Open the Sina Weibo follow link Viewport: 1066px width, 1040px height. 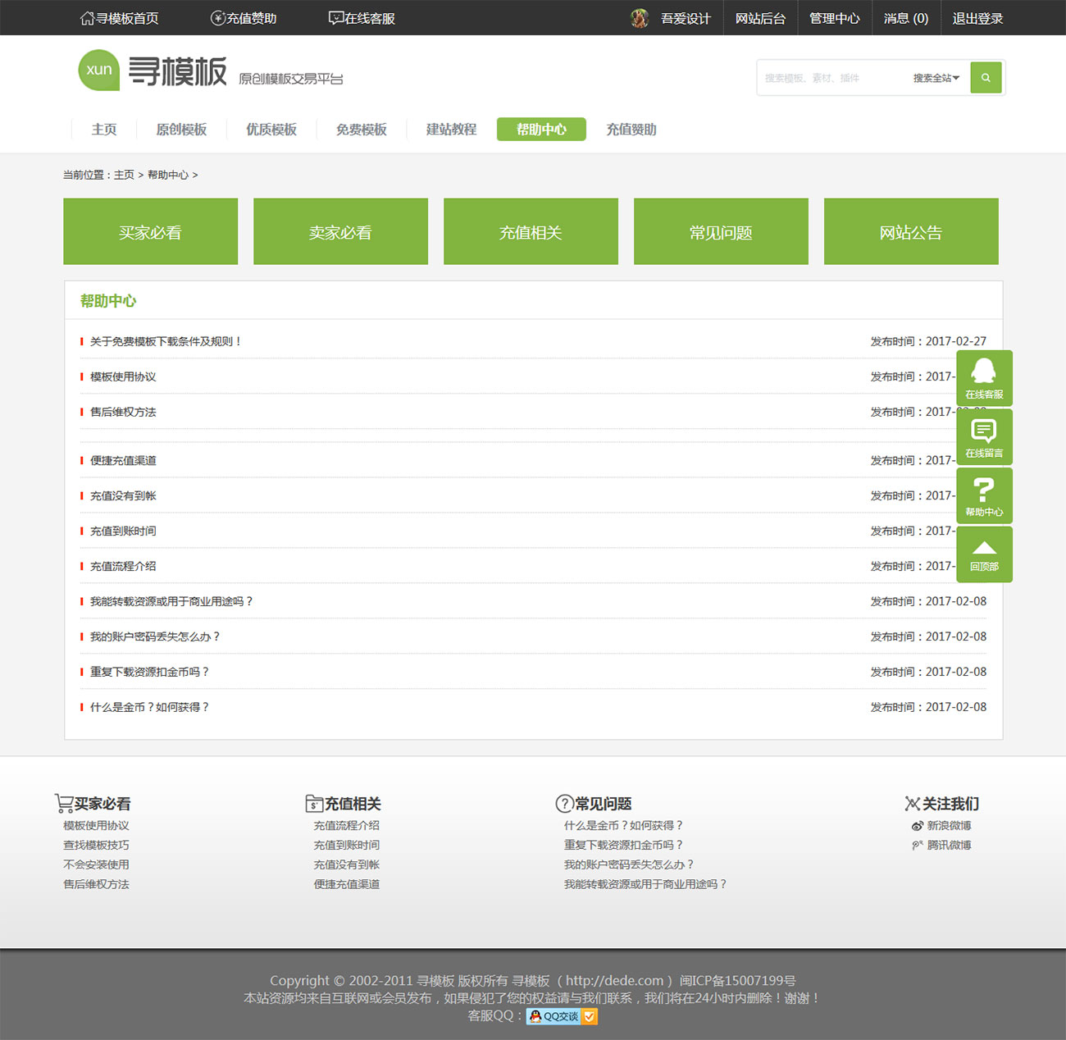point(948,826)
